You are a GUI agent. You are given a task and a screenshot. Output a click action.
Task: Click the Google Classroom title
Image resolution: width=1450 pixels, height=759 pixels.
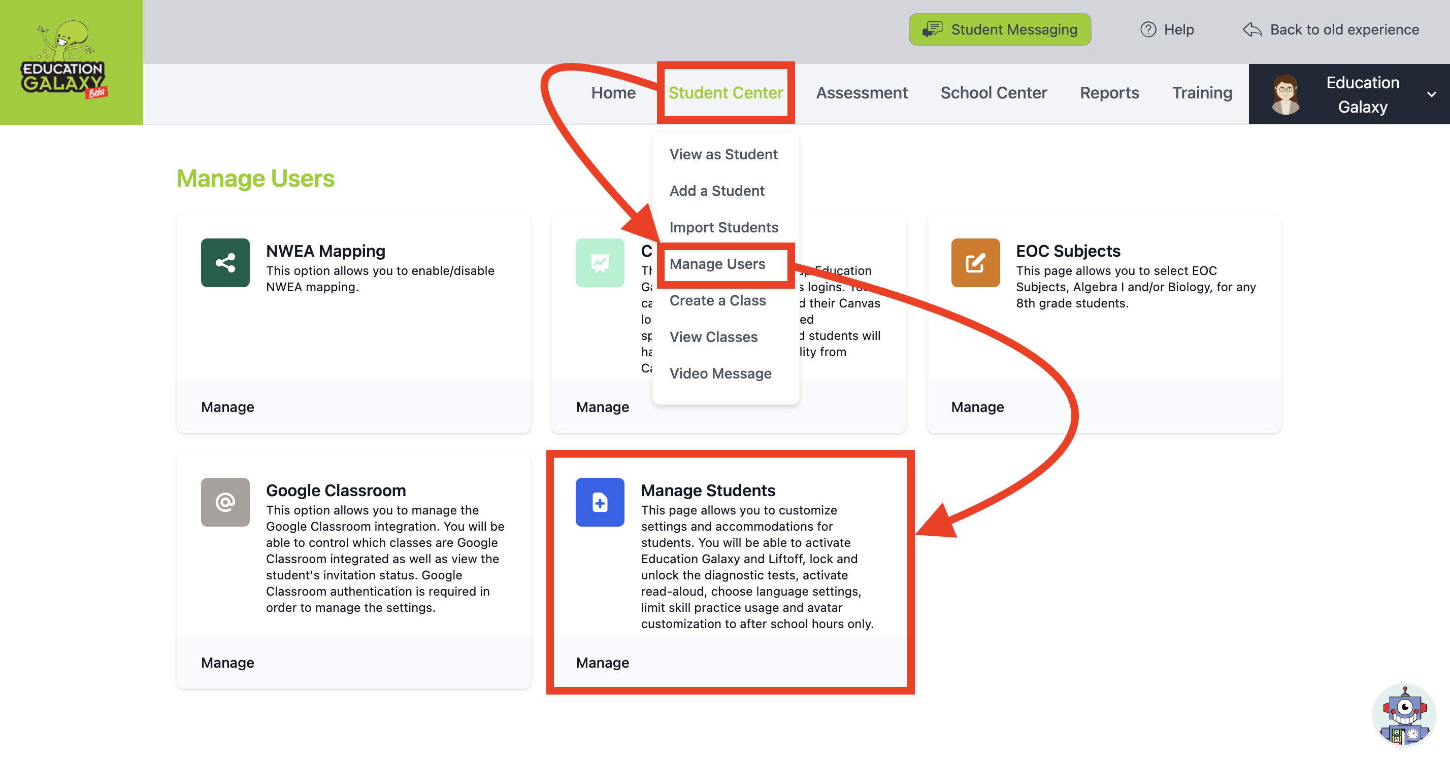click(336, 491)
